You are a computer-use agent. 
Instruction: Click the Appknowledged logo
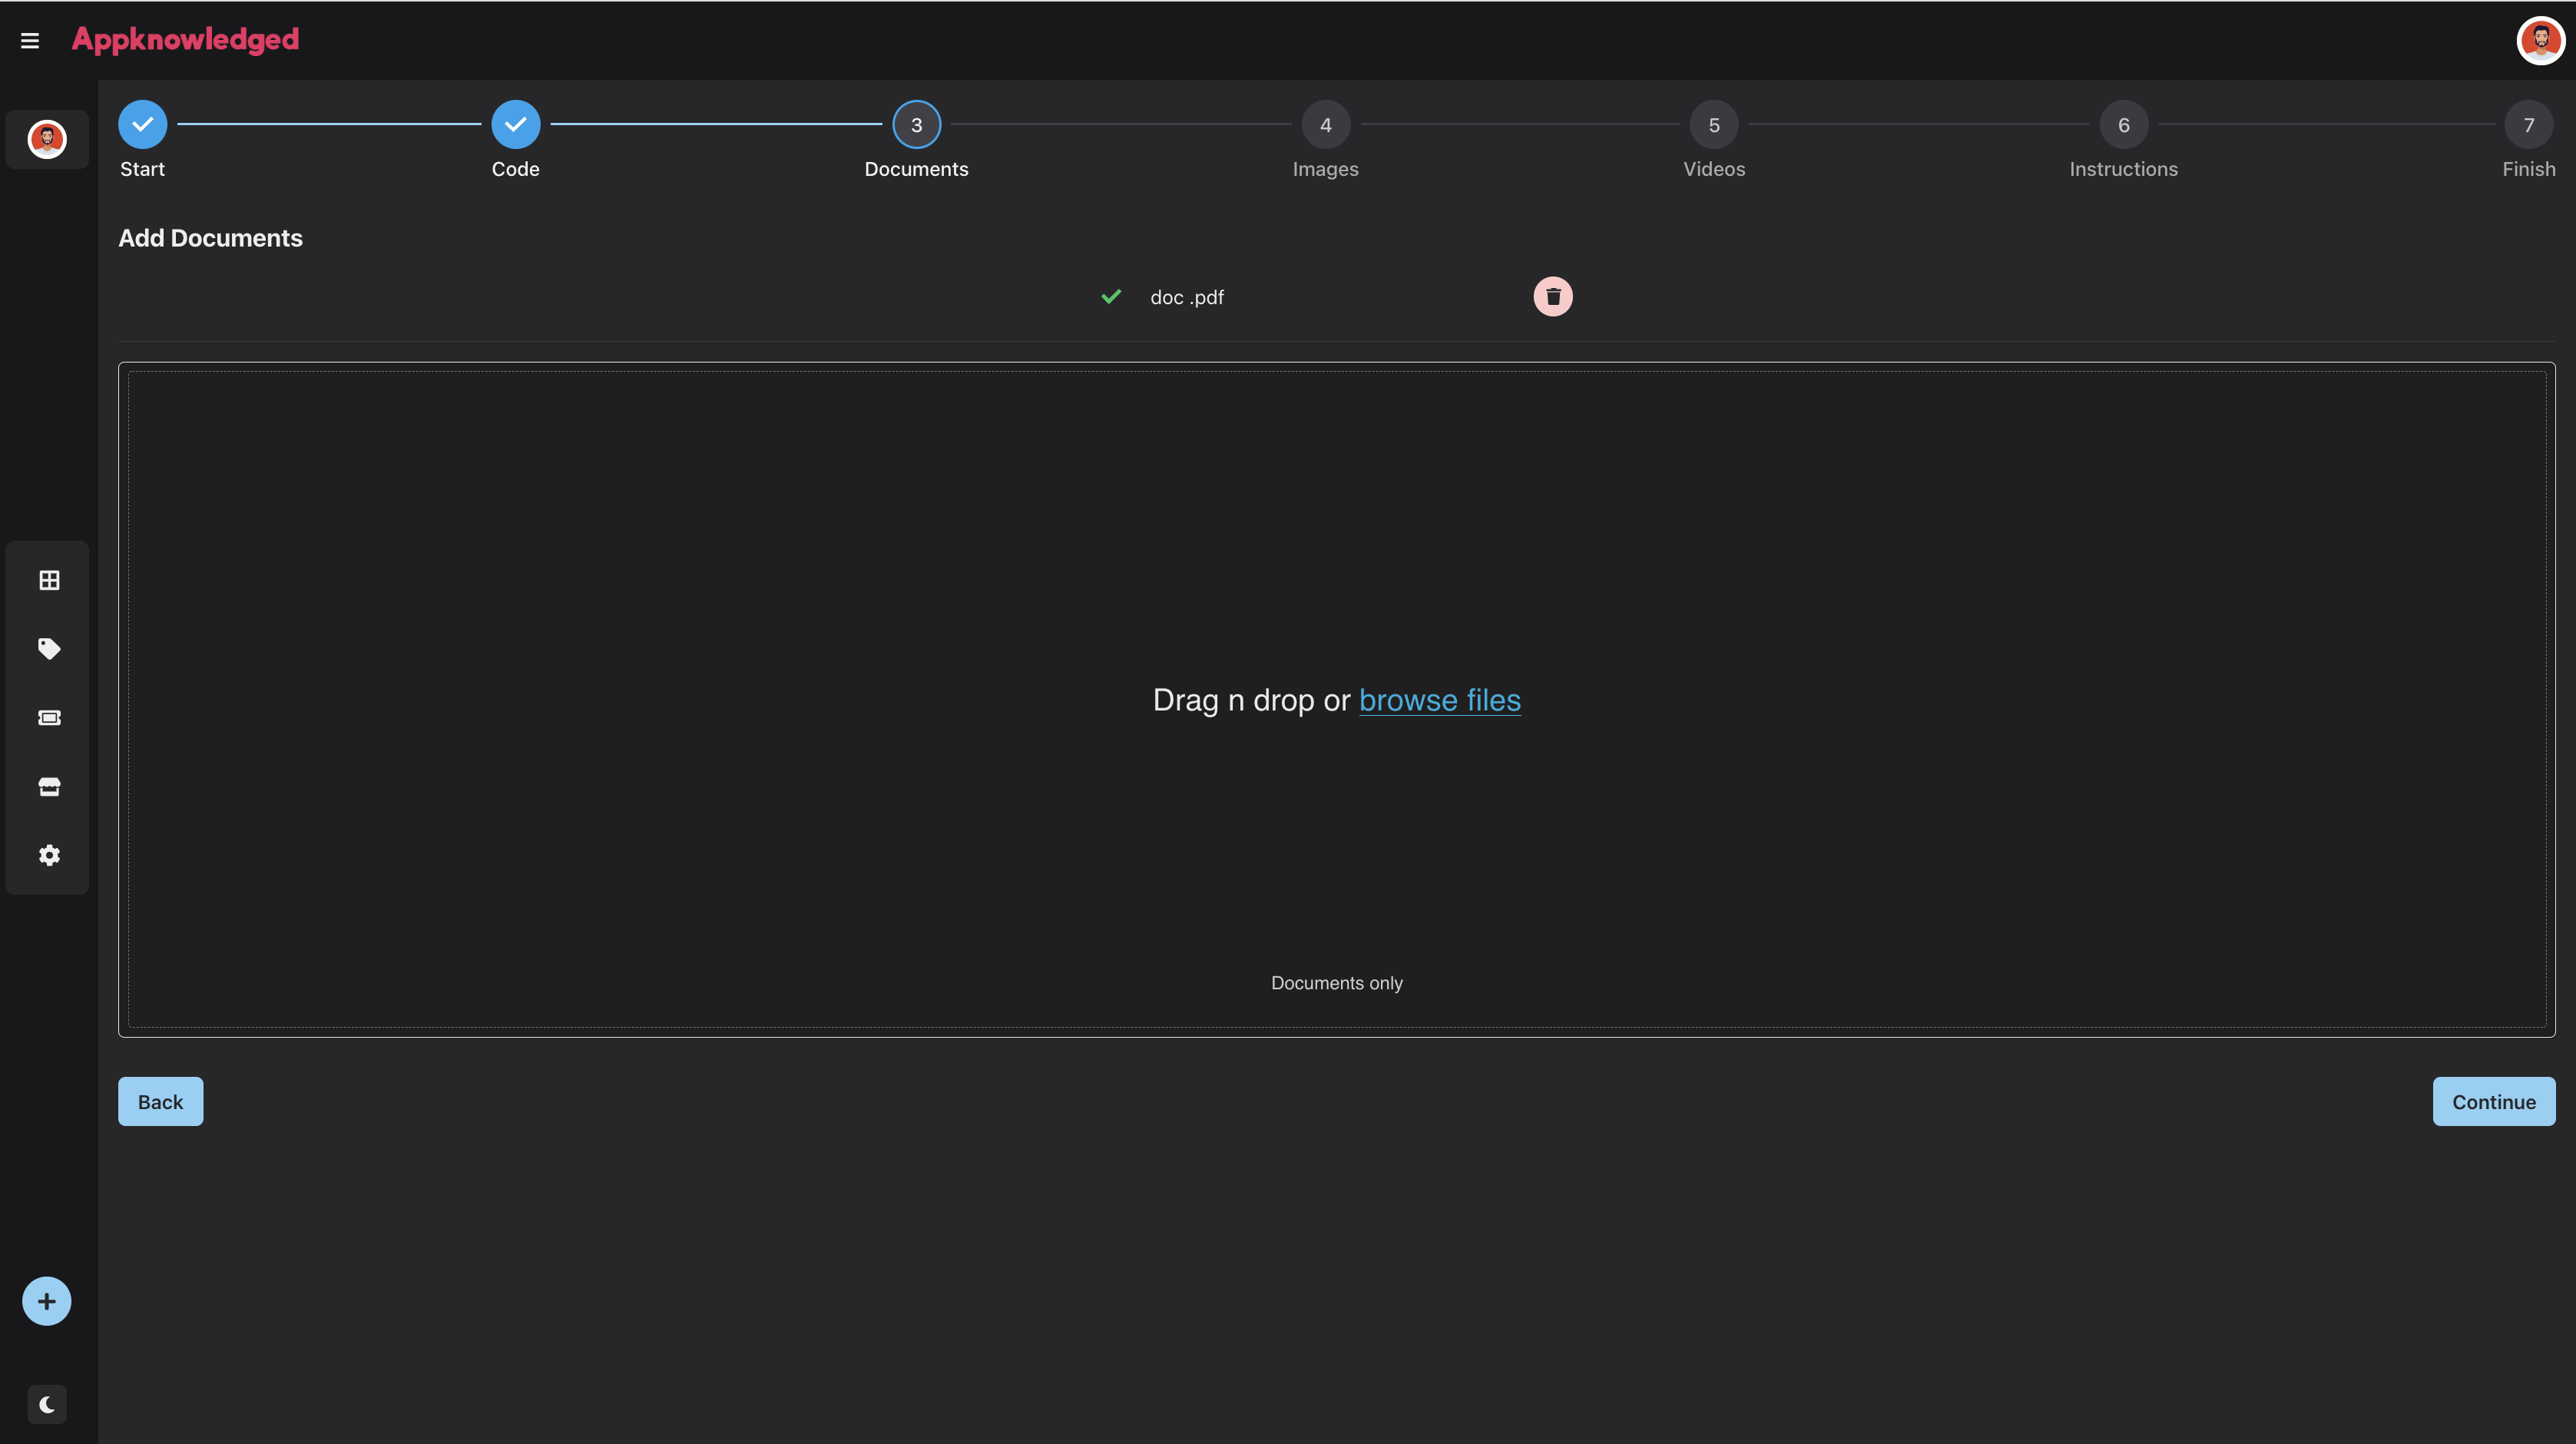pyautogui.click(x=185, y=40)
